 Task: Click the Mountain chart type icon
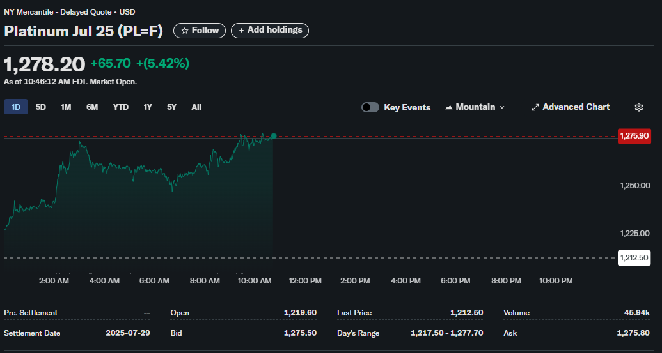(449, 107)
